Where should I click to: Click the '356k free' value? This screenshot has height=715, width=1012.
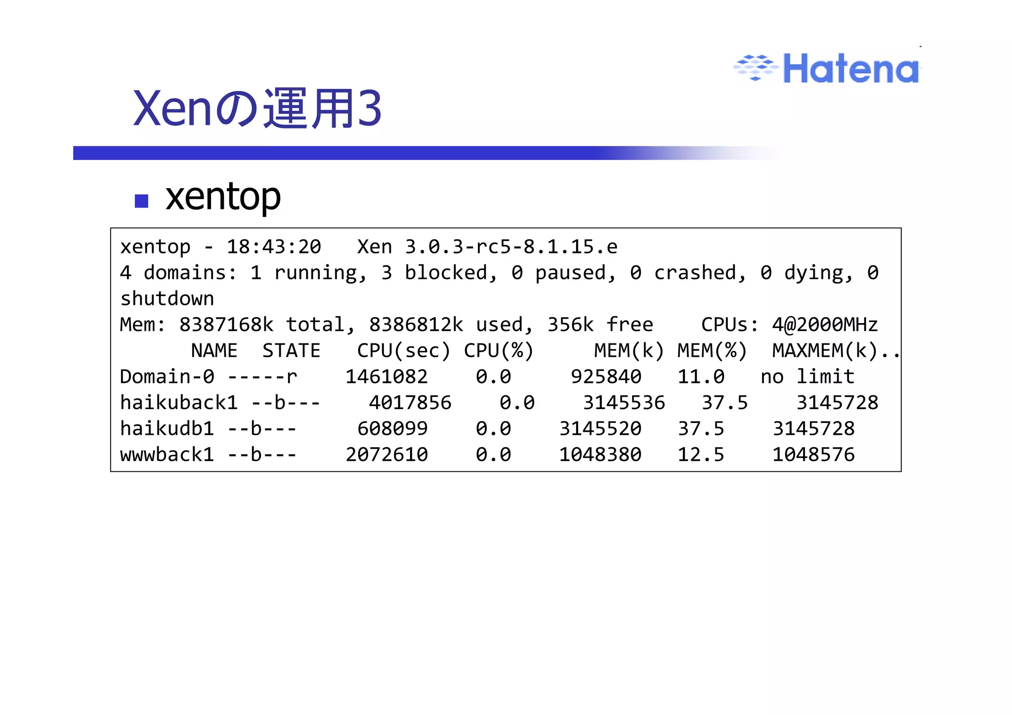coord(600,325)
